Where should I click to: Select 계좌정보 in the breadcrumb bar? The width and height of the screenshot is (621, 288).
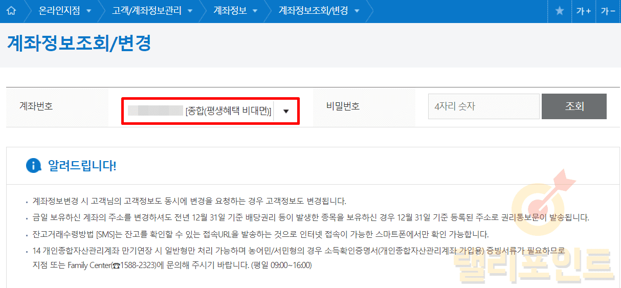tap(230, 11)
